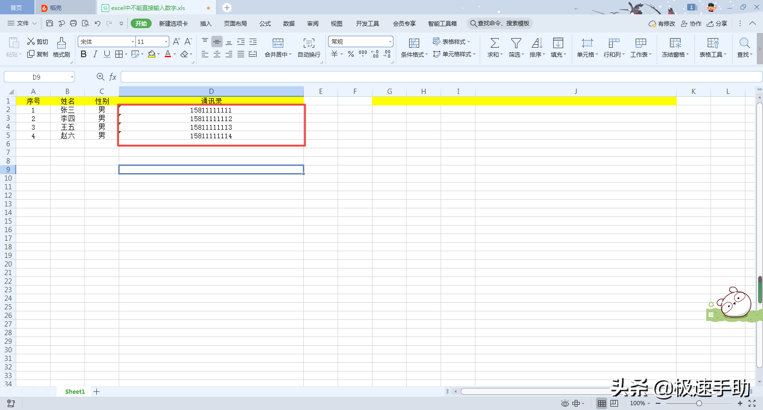
Task: Click the AutoSum (求和) icon
Action: [495, 43]
